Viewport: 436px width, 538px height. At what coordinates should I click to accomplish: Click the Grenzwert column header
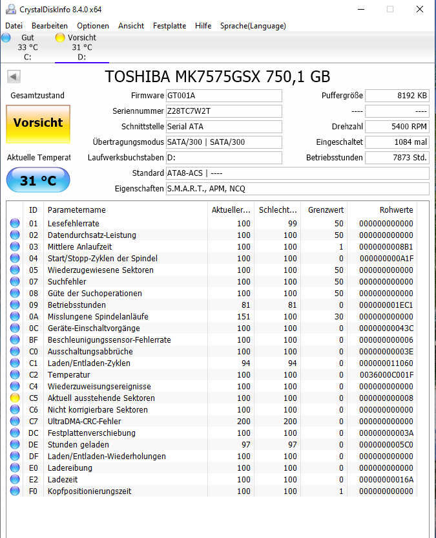(324, 210)
